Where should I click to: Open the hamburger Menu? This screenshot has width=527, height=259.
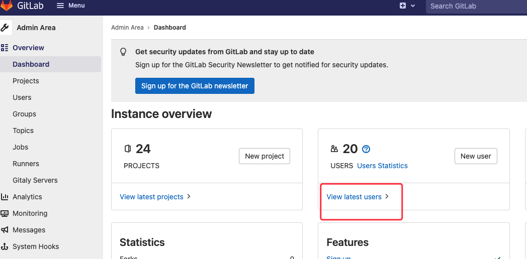(x=70, y=6)
